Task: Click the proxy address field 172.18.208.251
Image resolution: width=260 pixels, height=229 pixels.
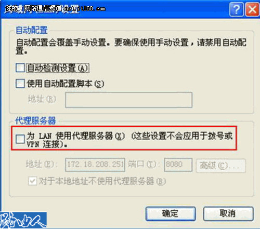Action: (95, 165)
